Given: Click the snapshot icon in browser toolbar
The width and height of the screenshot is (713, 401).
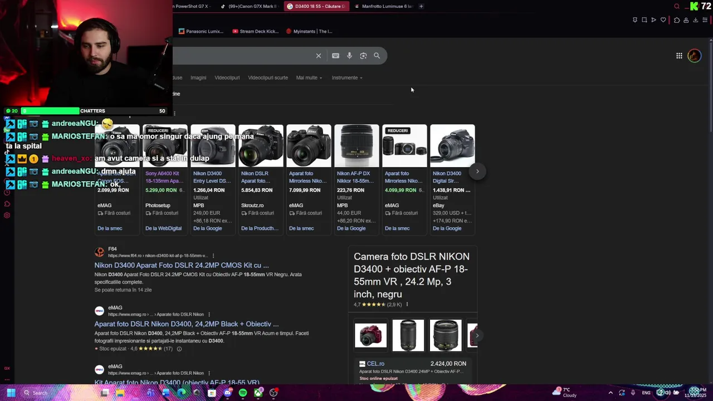Looking at the screenshot, I should click(x=644, y=20).
